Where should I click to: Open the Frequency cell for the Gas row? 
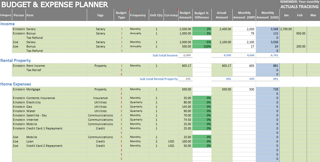click(x=139, y=107)
